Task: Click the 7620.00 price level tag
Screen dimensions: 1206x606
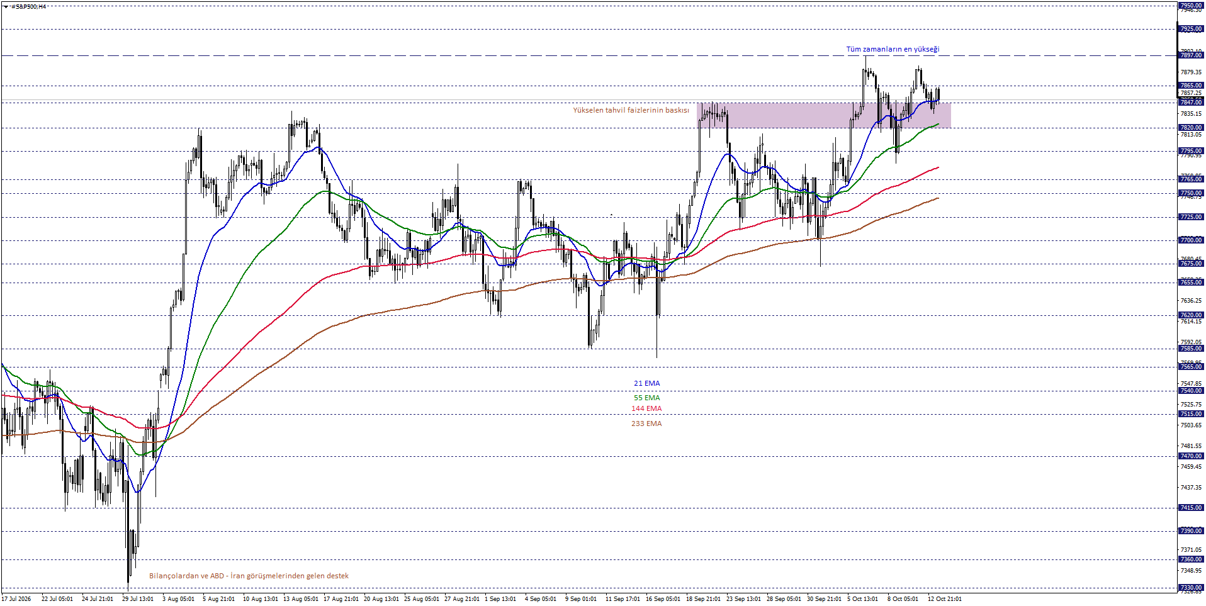Action: pyautogui.click(x=1191, y=315)
